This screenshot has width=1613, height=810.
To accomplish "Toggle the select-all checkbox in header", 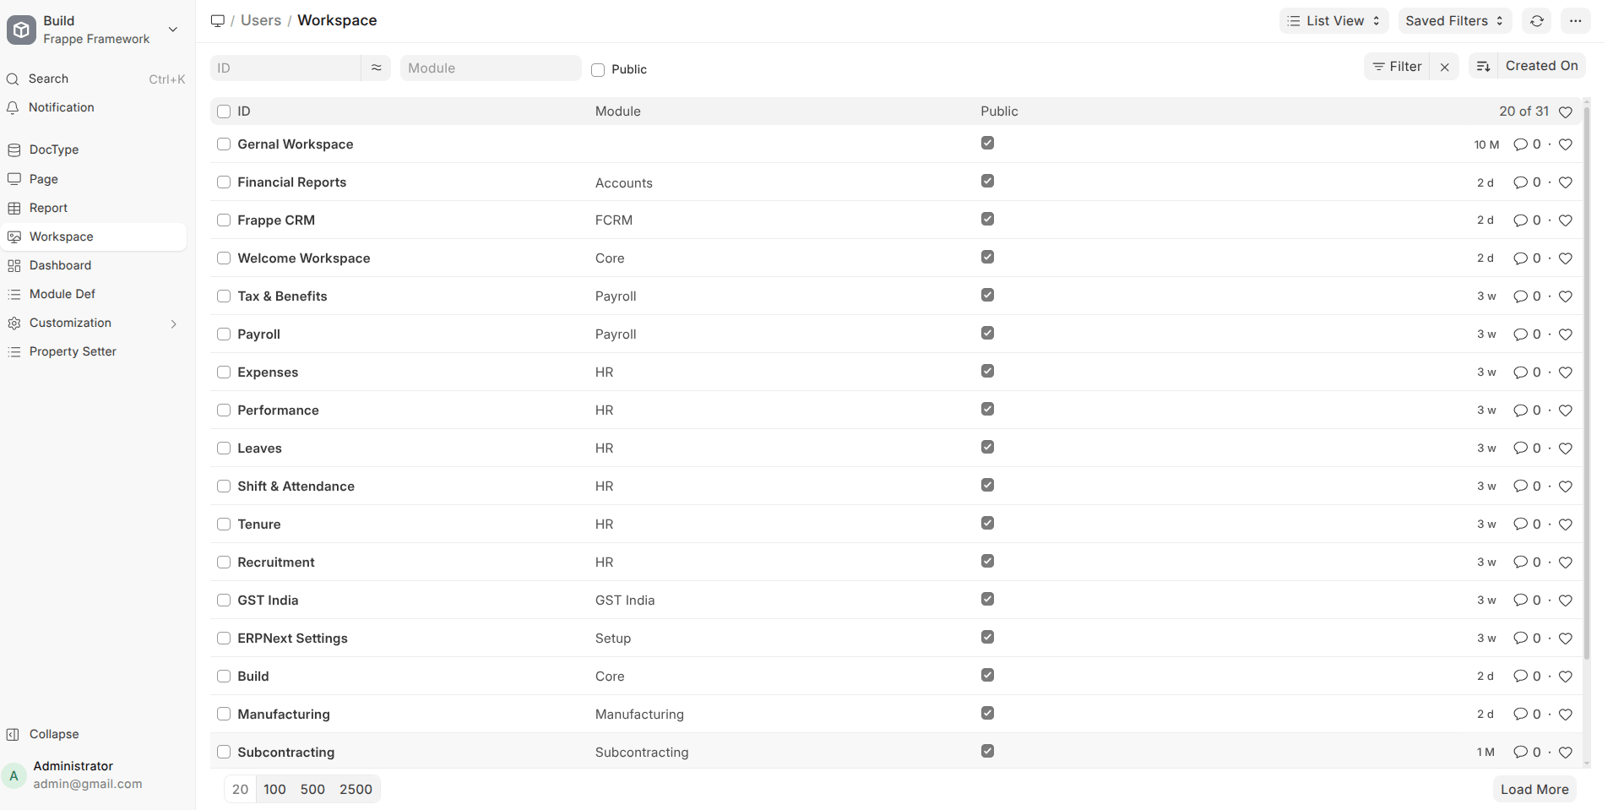I will (x=224, y=111).
